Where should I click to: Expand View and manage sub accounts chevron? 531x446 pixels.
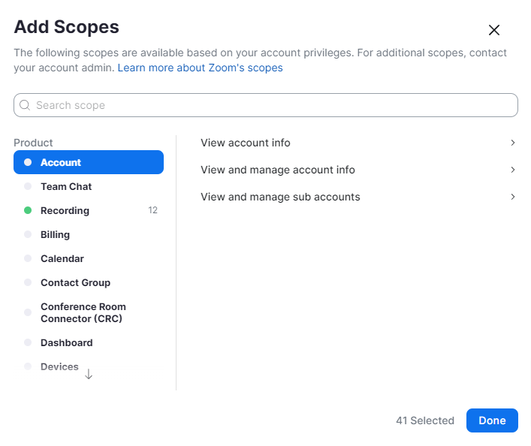[x=512, y=197]
